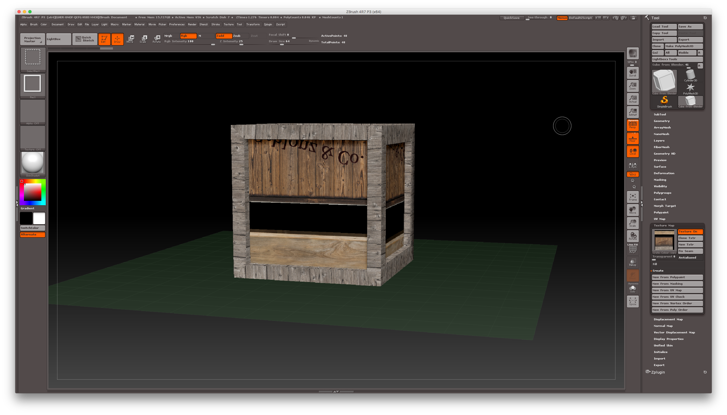Open the Render menu item

(192, 24)
